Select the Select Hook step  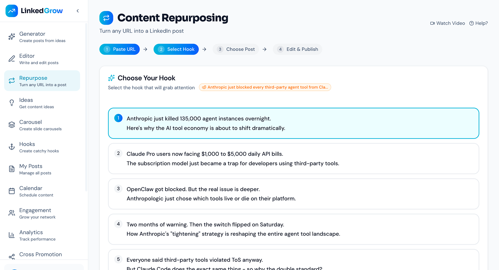point(176,49)
